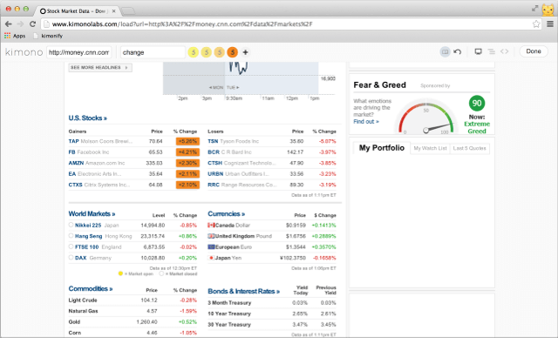Bookmark this page with the star icon
This screenshot has width=558, height=338.
tap(536, 24)
